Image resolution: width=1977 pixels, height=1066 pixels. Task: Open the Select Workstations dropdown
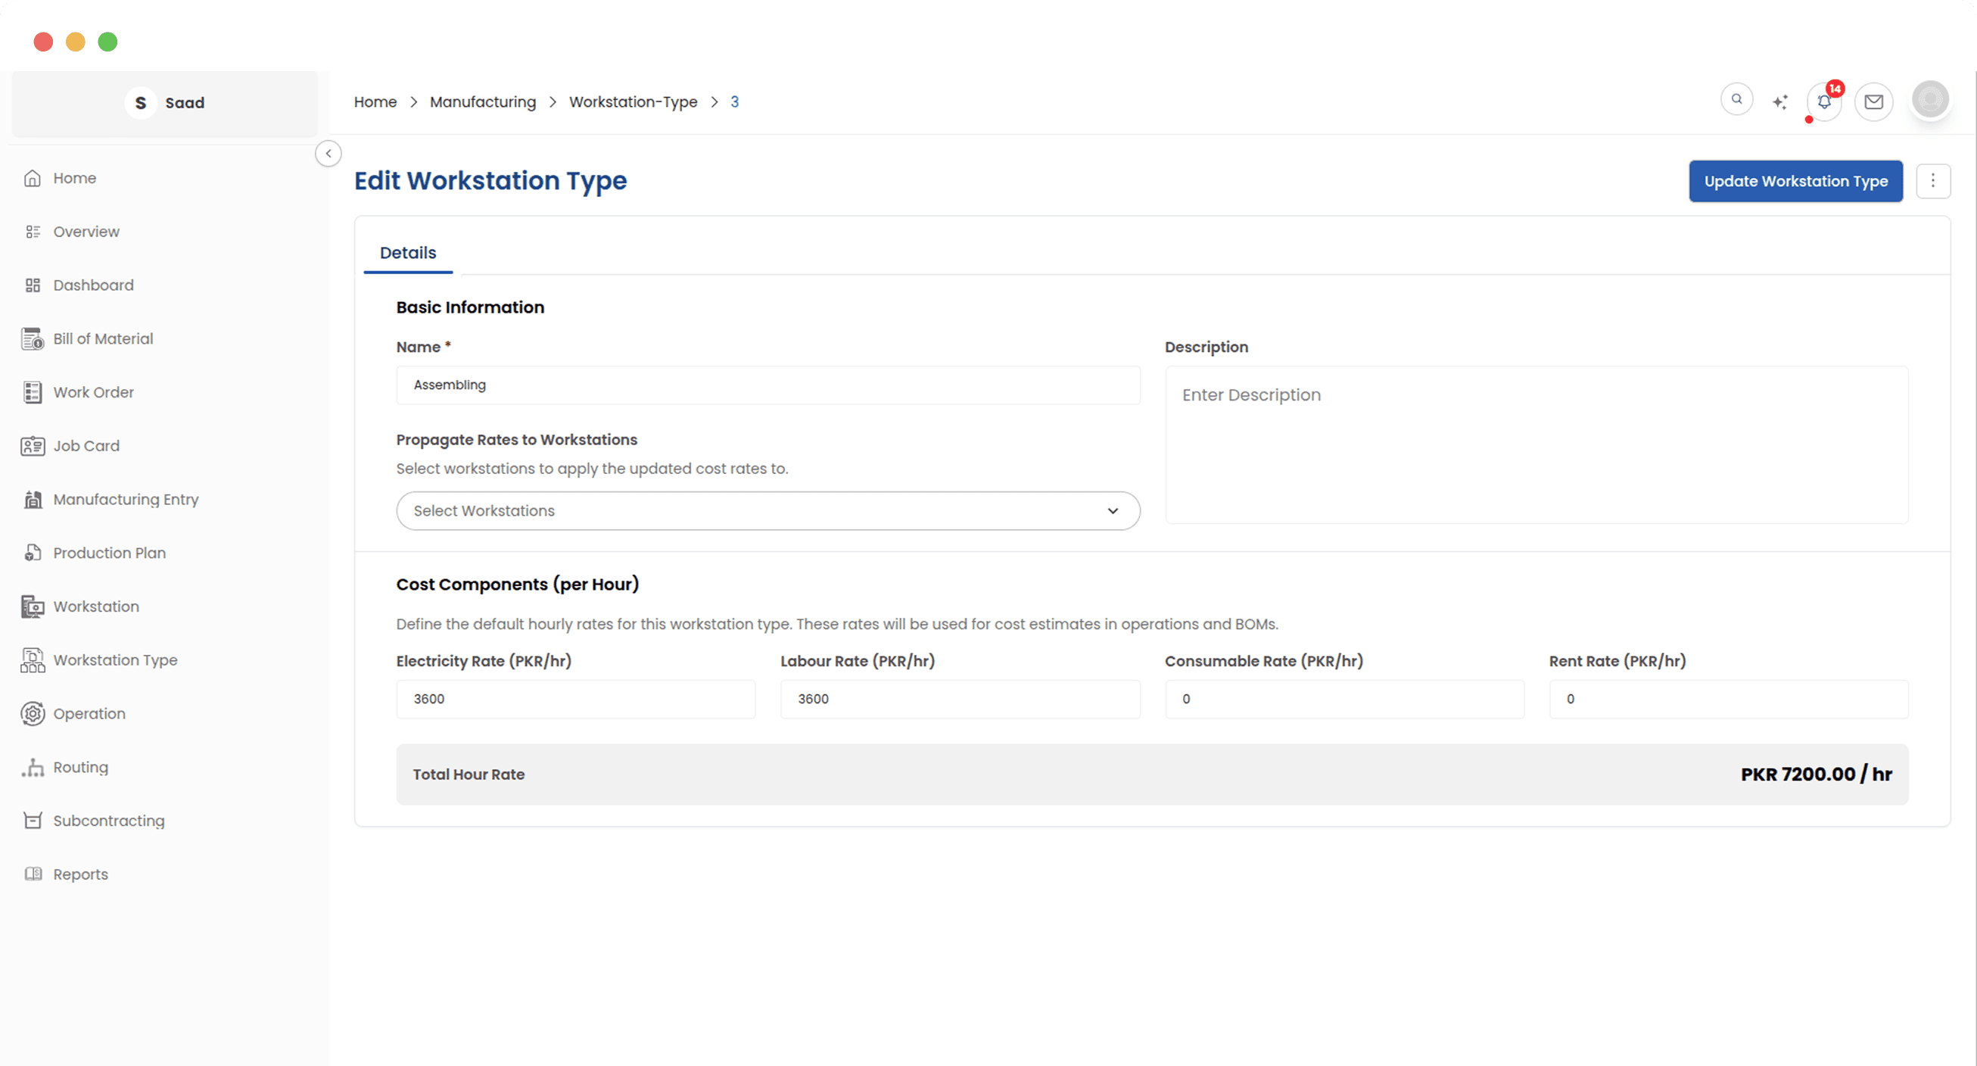click(767, 510)
